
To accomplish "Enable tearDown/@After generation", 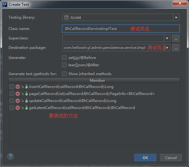I will pos(64,65).
